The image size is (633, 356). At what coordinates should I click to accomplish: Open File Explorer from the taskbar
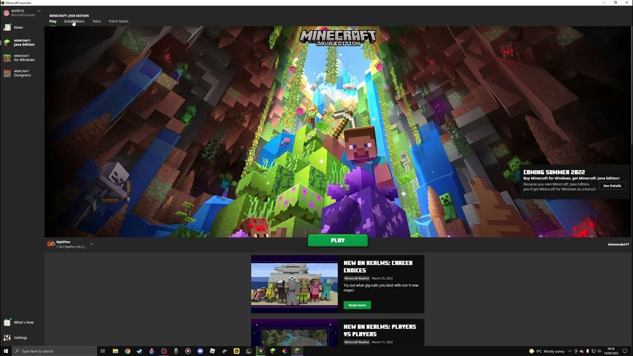(115, 351)
